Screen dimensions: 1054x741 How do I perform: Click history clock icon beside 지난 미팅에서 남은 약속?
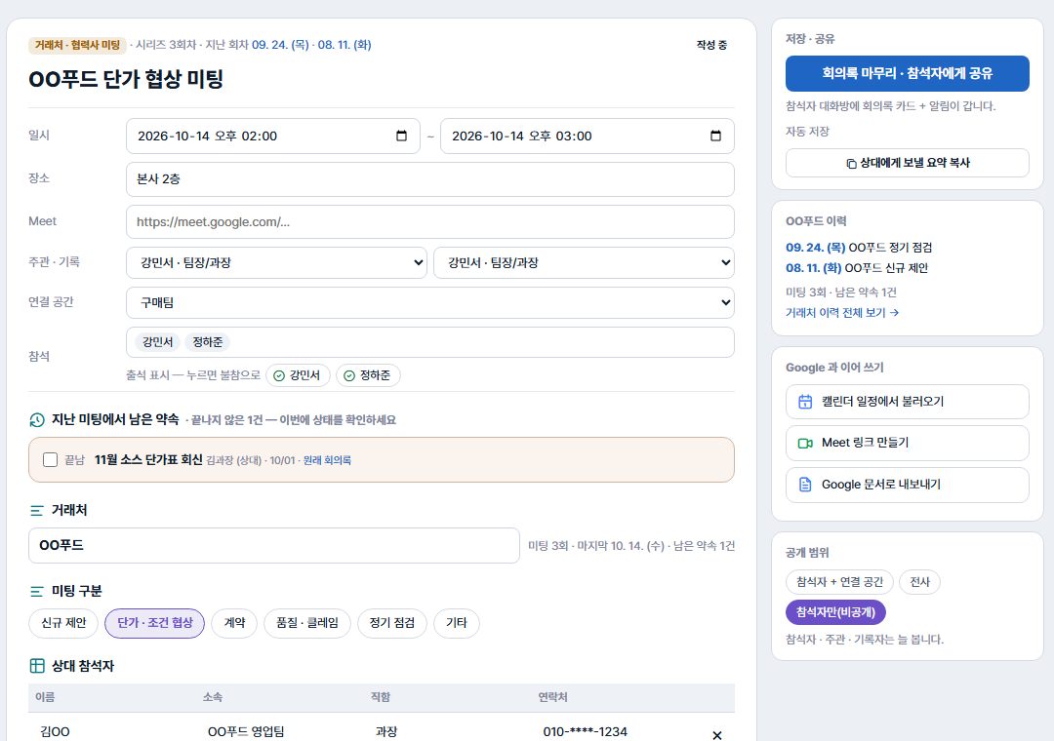click(37, 420)
